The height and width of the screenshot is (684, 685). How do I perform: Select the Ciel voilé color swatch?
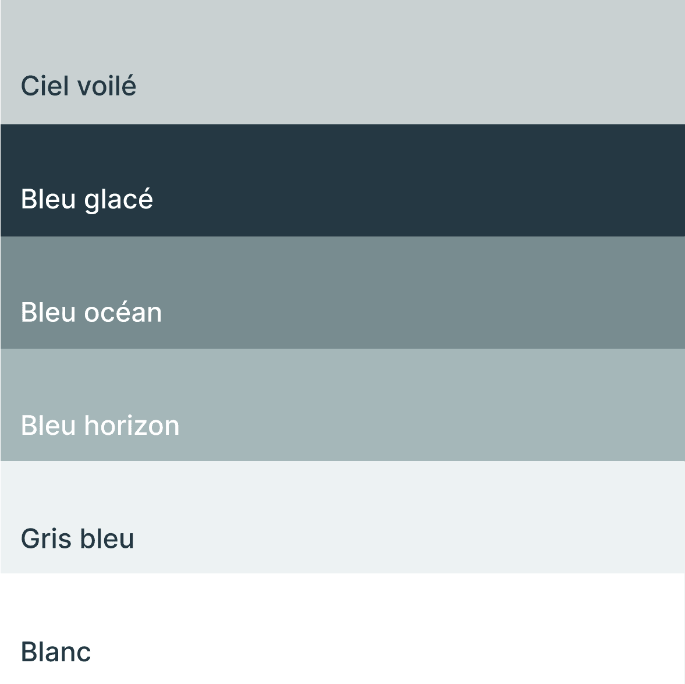(x=342, y=62)
